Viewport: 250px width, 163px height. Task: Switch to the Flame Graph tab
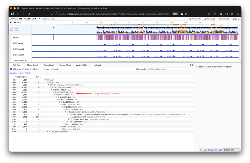click(x=32, y=65)
